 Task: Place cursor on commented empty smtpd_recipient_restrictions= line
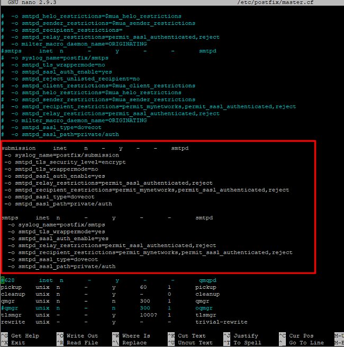(x=61, y=30)
